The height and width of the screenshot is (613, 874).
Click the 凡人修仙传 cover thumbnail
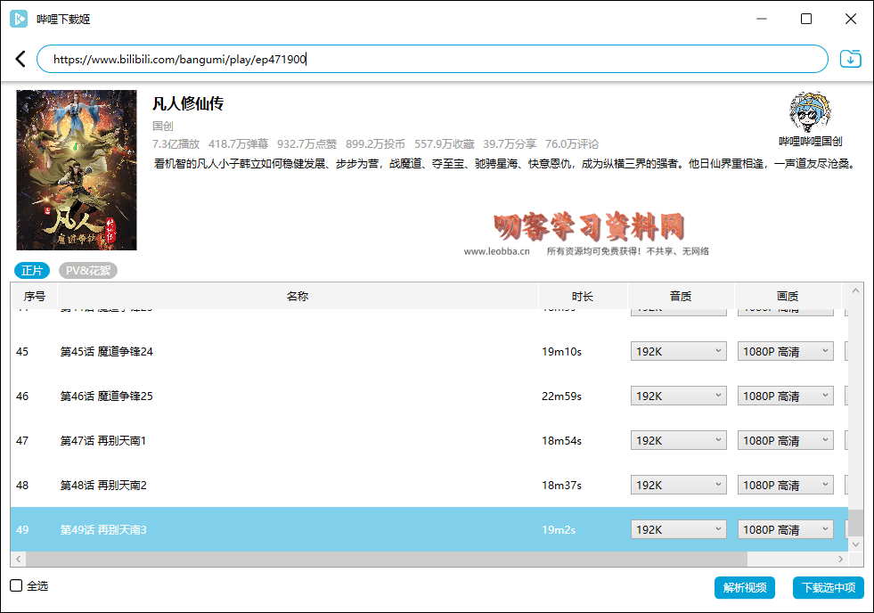click(77, 170)
